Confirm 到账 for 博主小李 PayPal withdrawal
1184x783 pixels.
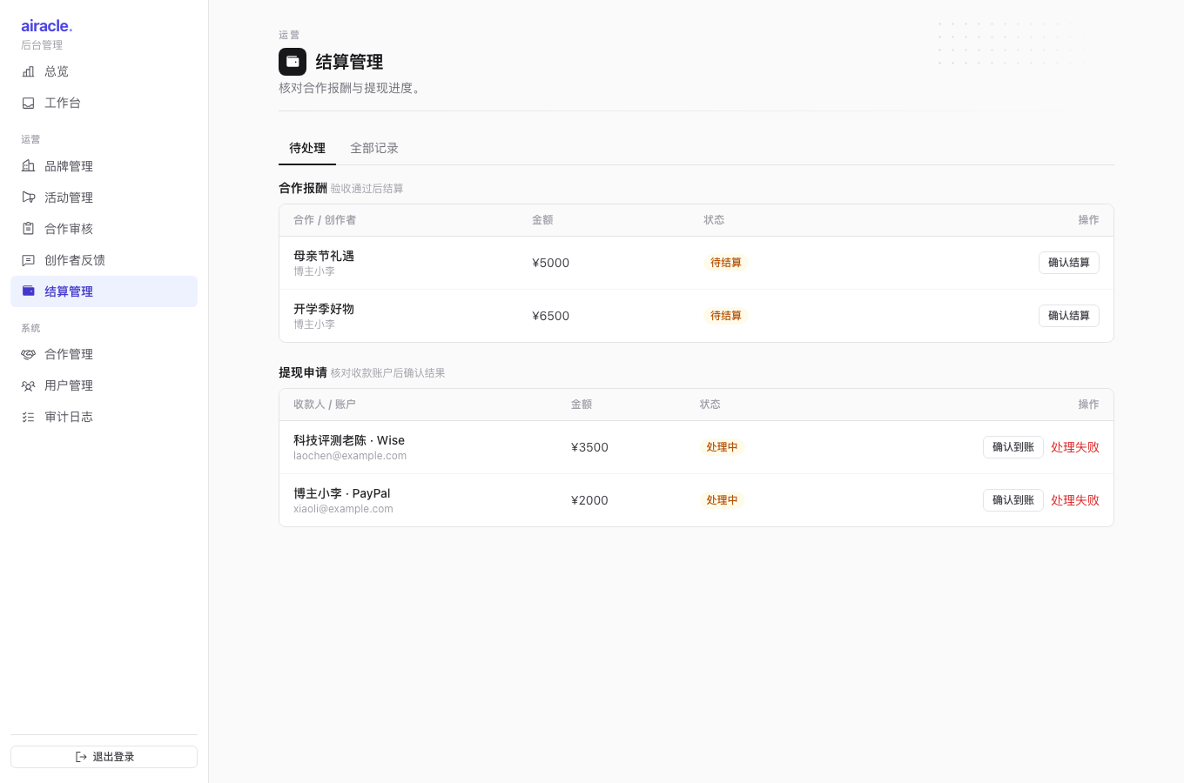click(1013, 500)
